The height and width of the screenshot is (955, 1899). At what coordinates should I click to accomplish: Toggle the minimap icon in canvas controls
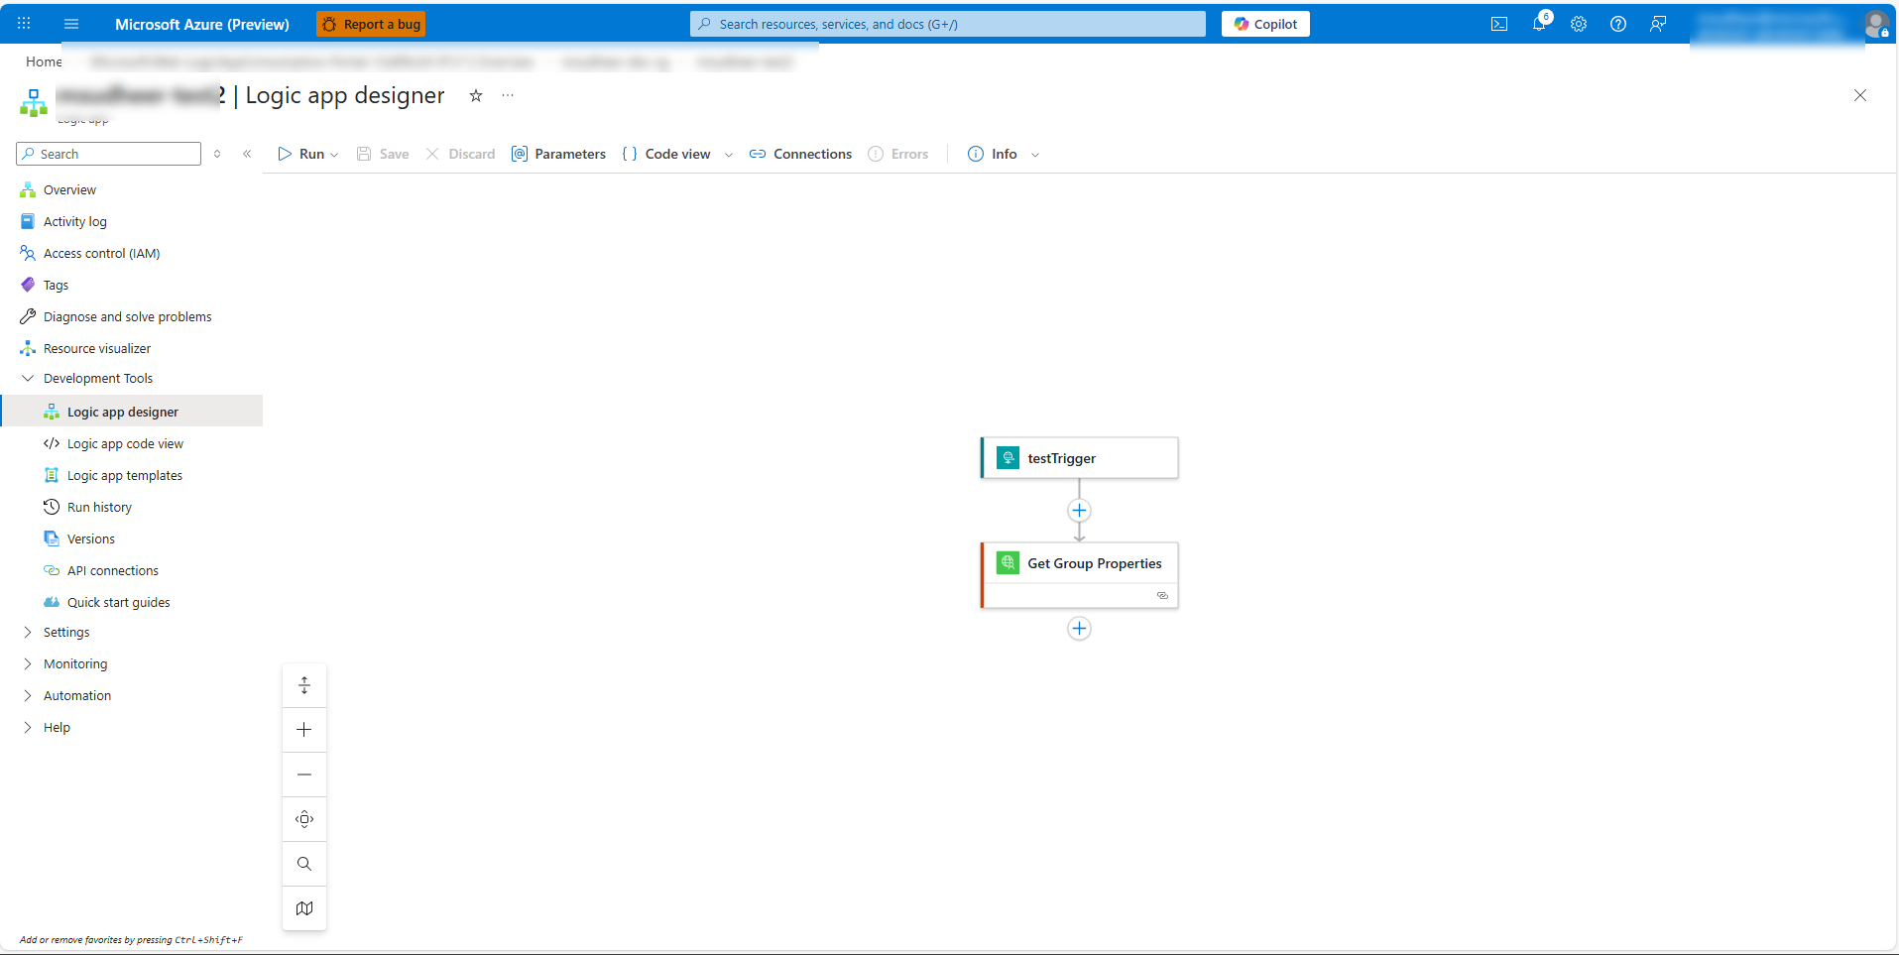coord(304,908)
